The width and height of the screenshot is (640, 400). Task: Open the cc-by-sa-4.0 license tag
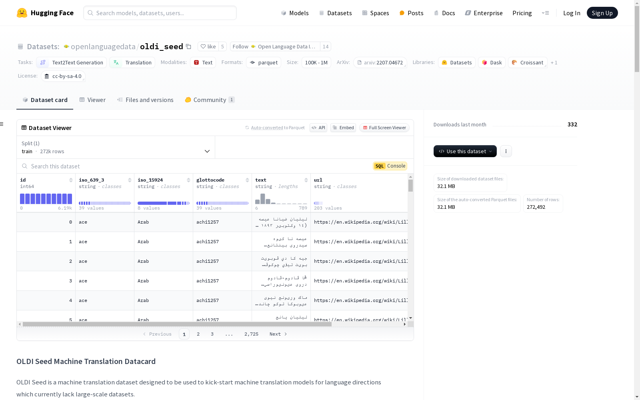(63, 76)
